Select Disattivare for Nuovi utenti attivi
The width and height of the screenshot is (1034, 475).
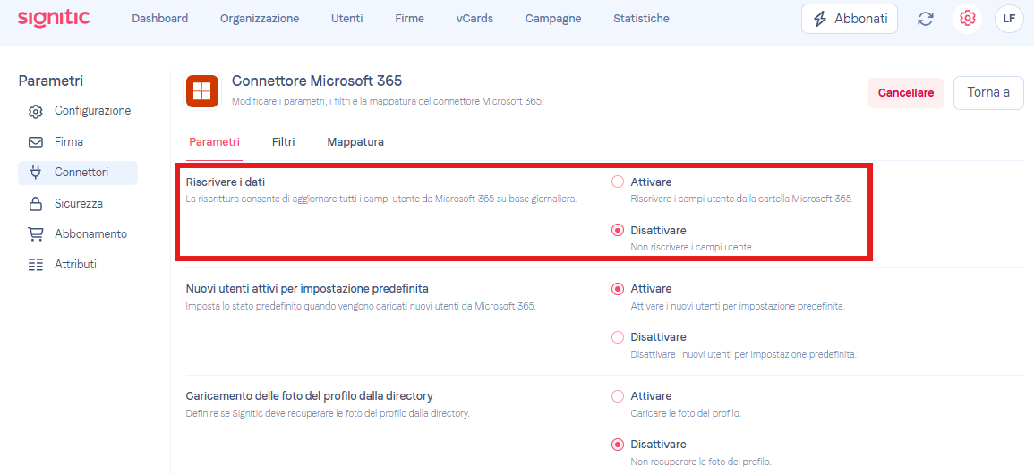pos(617,337)
